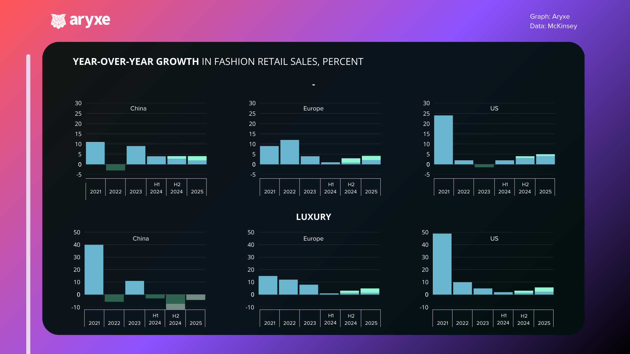Click the 'Graph: Aryxe' credit text

(550, 16)
